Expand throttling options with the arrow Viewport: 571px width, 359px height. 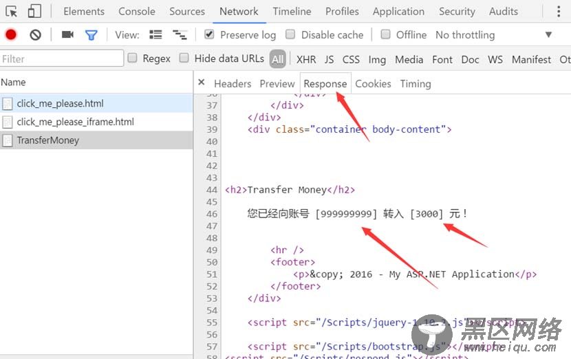(x=548, y=35)
